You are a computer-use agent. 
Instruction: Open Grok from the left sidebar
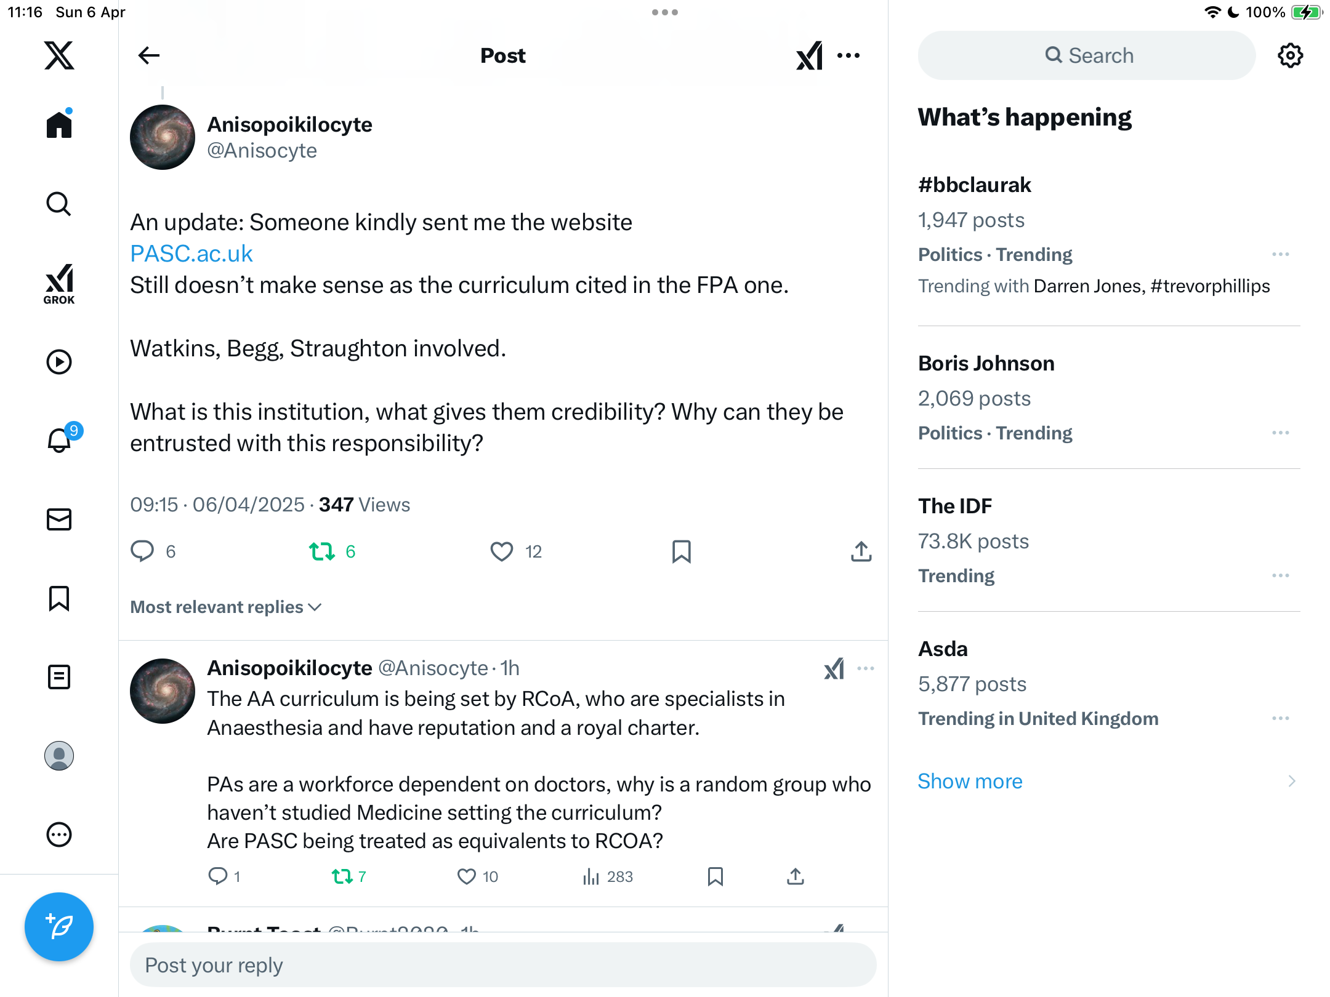point(59,284)
